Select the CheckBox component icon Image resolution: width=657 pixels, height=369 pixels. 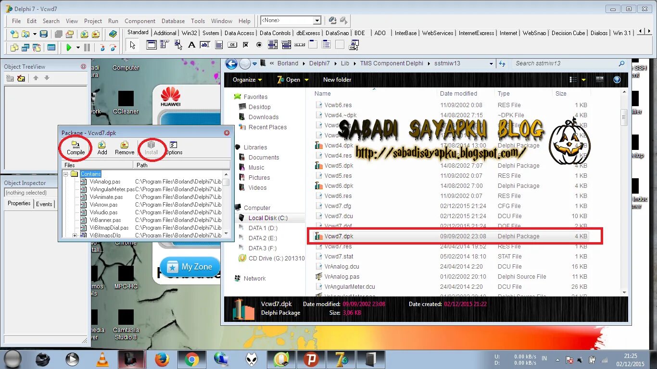pyautogui.click(x=246, y=45)
